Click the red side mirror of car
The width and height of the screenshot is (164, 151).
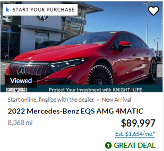coord(125,45)
